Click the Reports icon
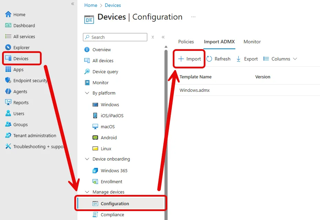The height and width of the screenshot is (220, 320). [8, 102]
